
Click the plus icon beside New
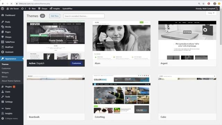click(x=29, y=9)
